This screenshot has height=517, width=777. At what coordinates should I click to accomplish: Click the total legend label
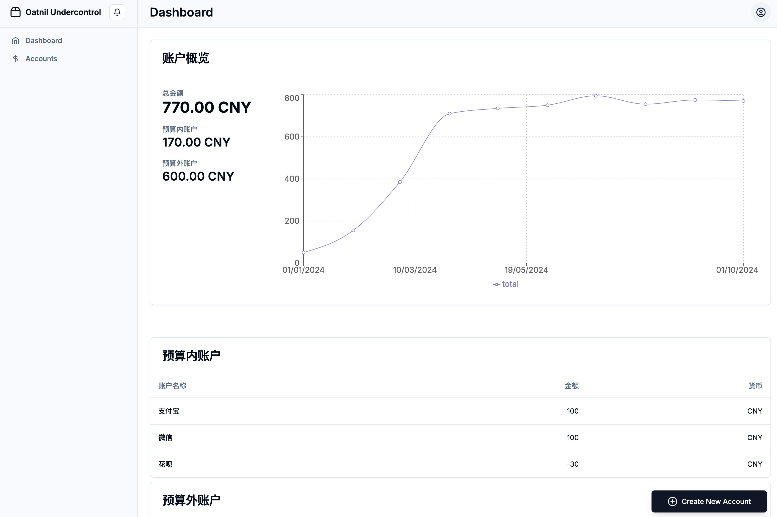pyautogui.click(x=510, y=284)
